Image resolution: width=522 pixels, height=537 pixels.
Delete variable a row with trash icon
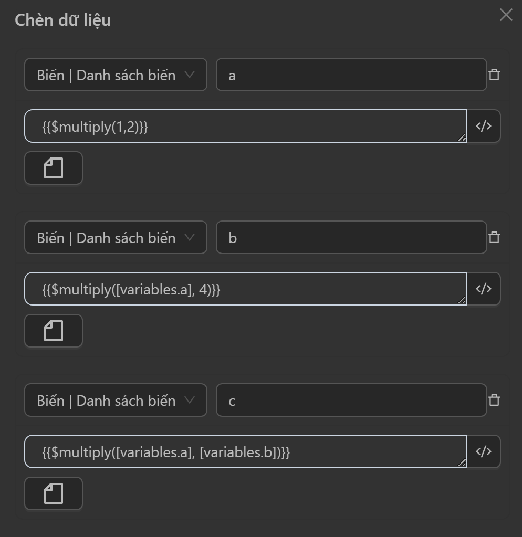pyautogui.click(x=494, y=75)
